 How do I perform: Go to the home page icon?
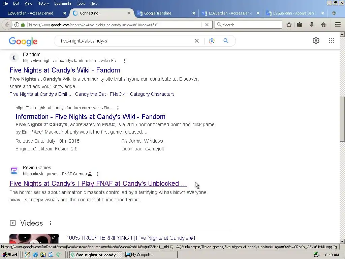pyautogui.click(x=324, y=25)
